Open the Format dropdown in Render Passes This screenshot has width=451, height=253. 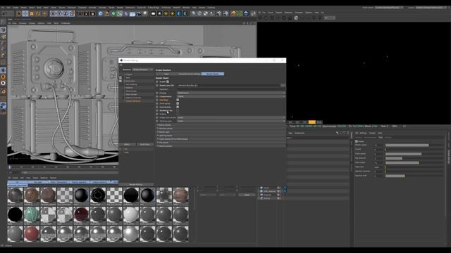[231, 93]
